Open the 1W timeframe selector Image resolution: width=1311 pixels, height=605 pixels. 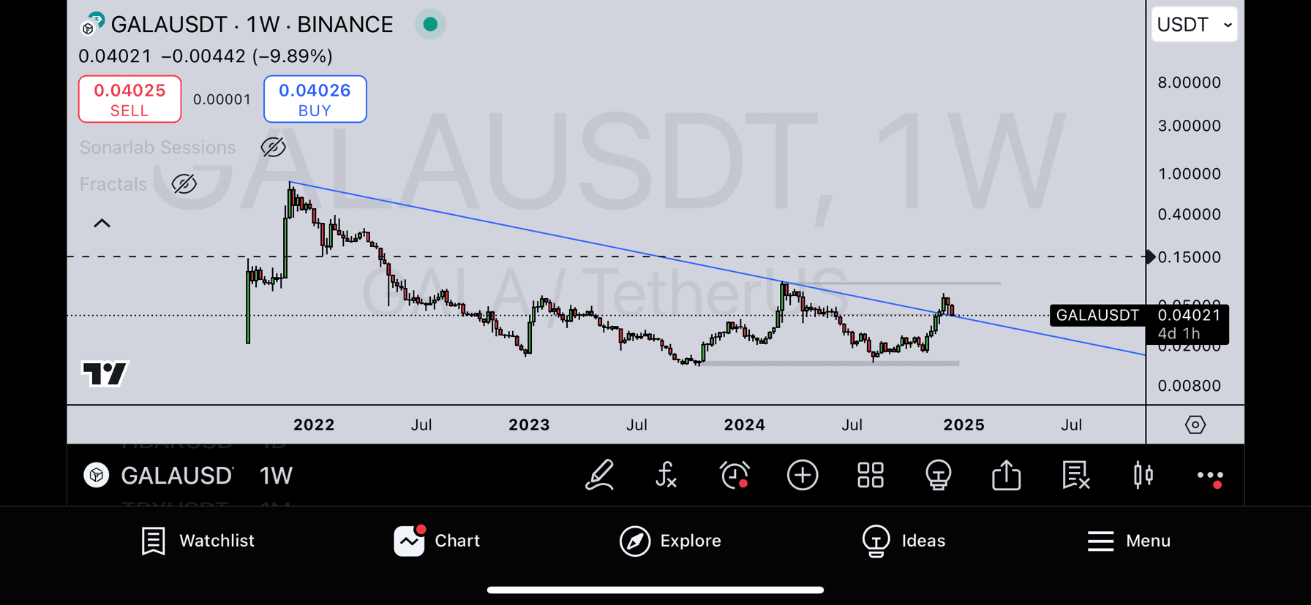pyautogui.click(x=276, y=476)
